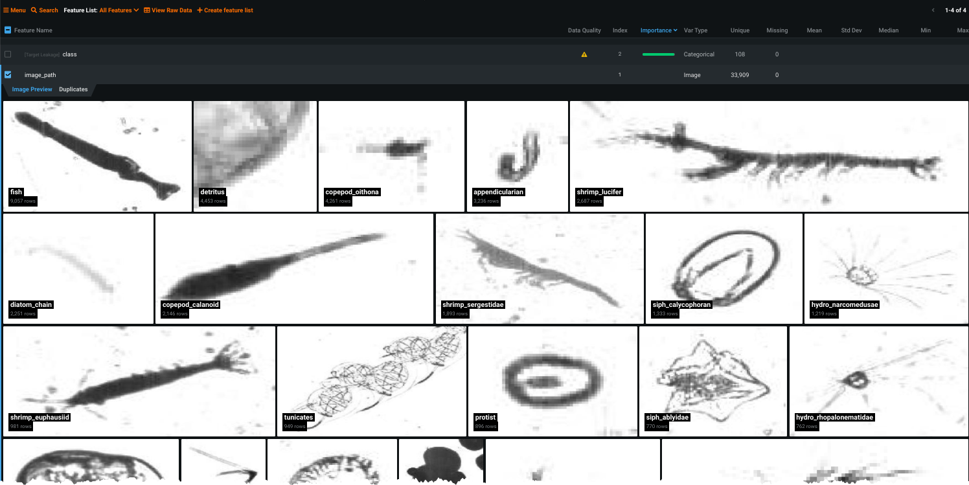Image resolution: width=969 pixels, height=485 pixels.
Task: Click the plus icon for Create feature list
Action: click(x=199, y=10)
